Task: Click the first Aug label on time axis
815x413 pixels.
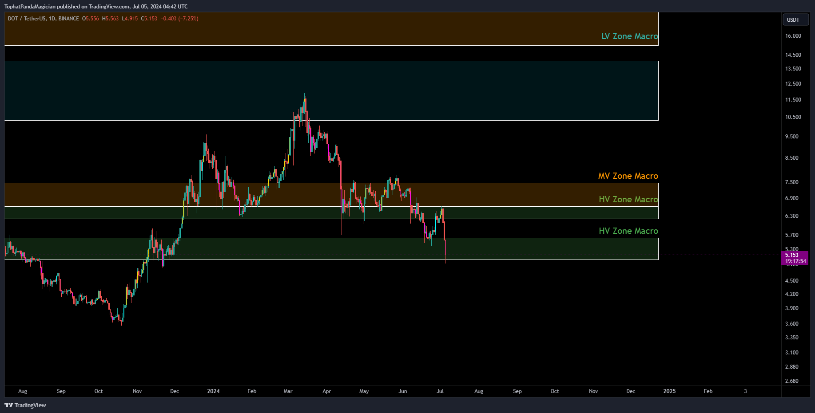Action: pos(23,391)
